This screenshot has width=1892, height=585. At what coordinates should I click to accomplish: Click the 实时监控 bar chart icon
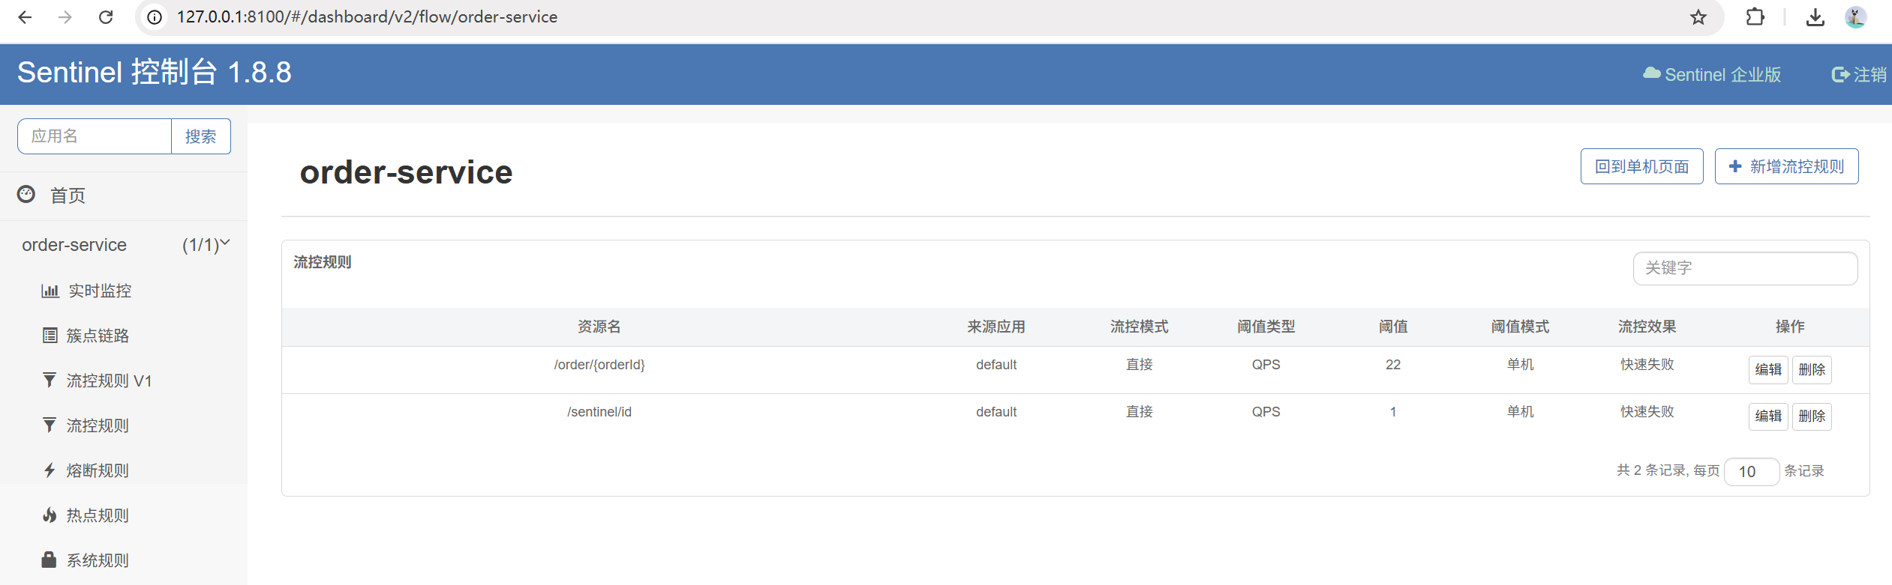50,291
